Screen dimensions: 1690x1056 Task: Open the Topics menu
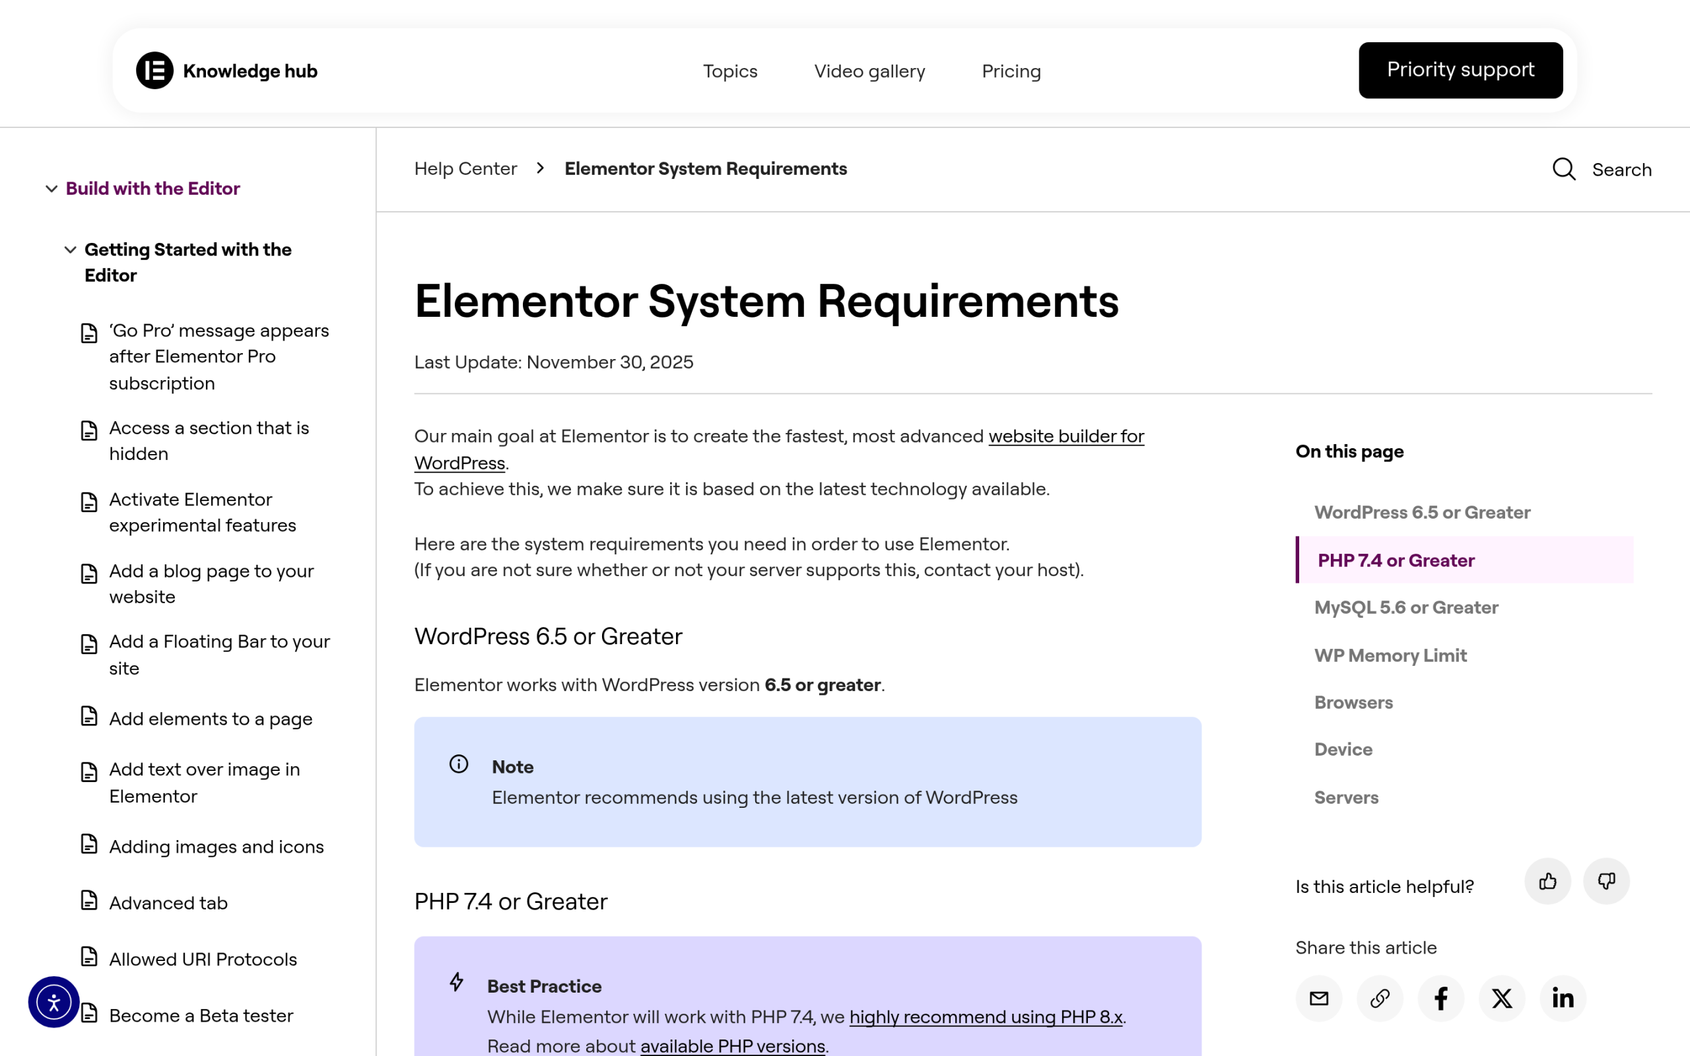pyautogui.click(x=729, y=71)
